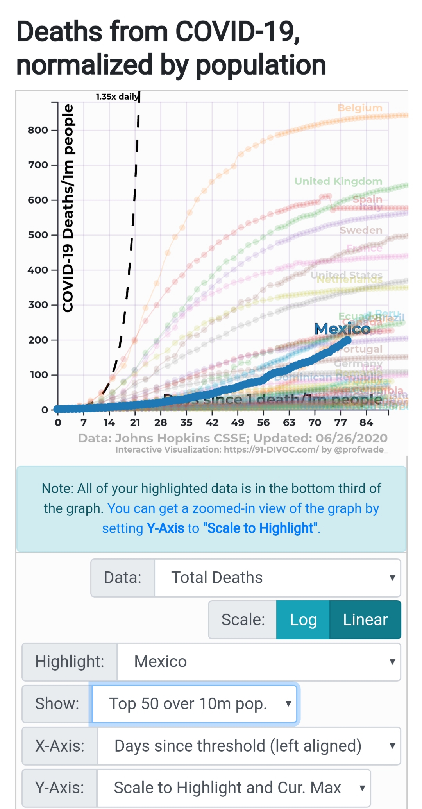Select the United Kingdom chart label
422x809 pixels.
(x=338, y=181)
